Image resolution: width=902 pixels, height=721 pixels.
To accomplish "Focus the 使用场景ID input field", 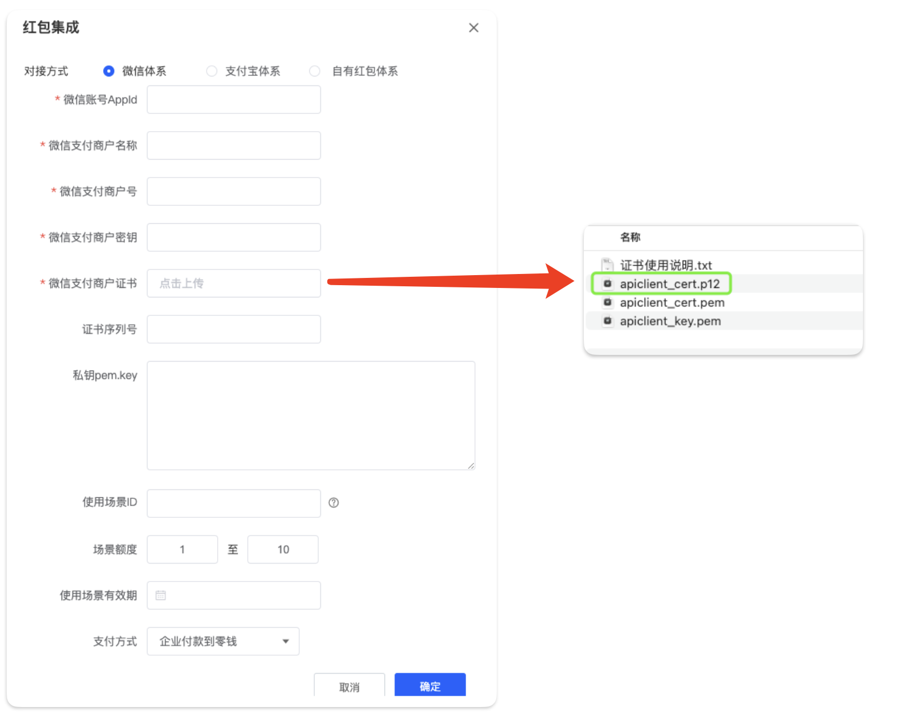I will tap(234, 503).
